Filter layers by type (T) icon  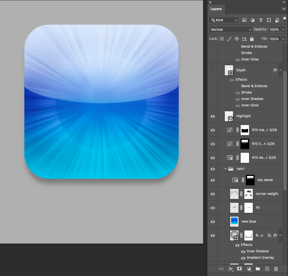coord(261,20)
